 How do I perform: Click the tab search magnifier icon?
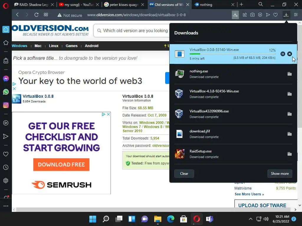click(x=261, y=4)
